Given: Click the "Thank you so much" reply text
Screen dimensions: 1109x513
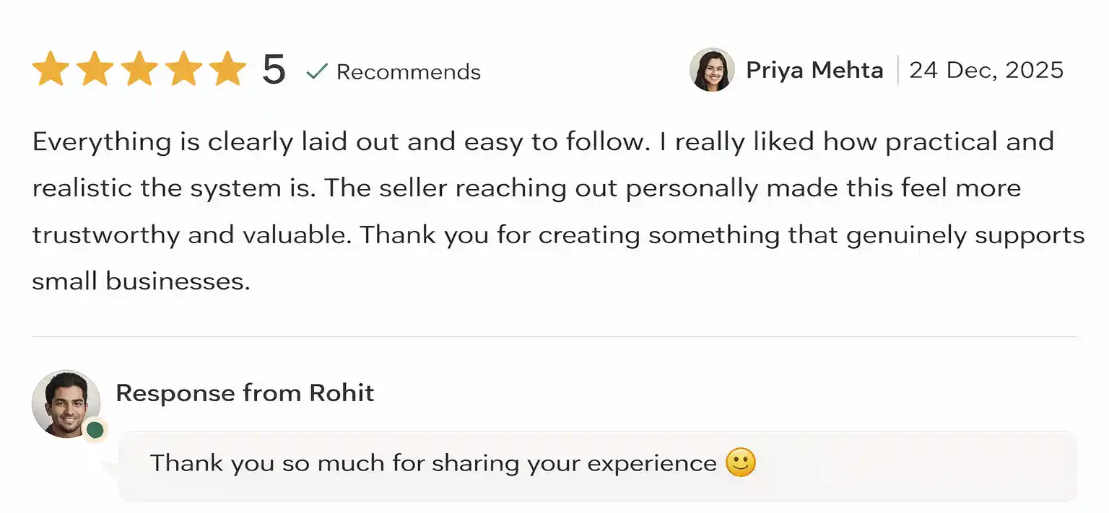Looking at the screenshot, I should (432, 463).
